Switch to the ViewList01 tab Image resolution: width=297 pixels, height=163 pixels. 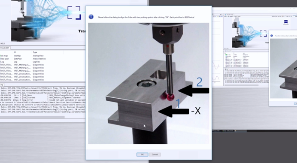[x=5, y=48]
